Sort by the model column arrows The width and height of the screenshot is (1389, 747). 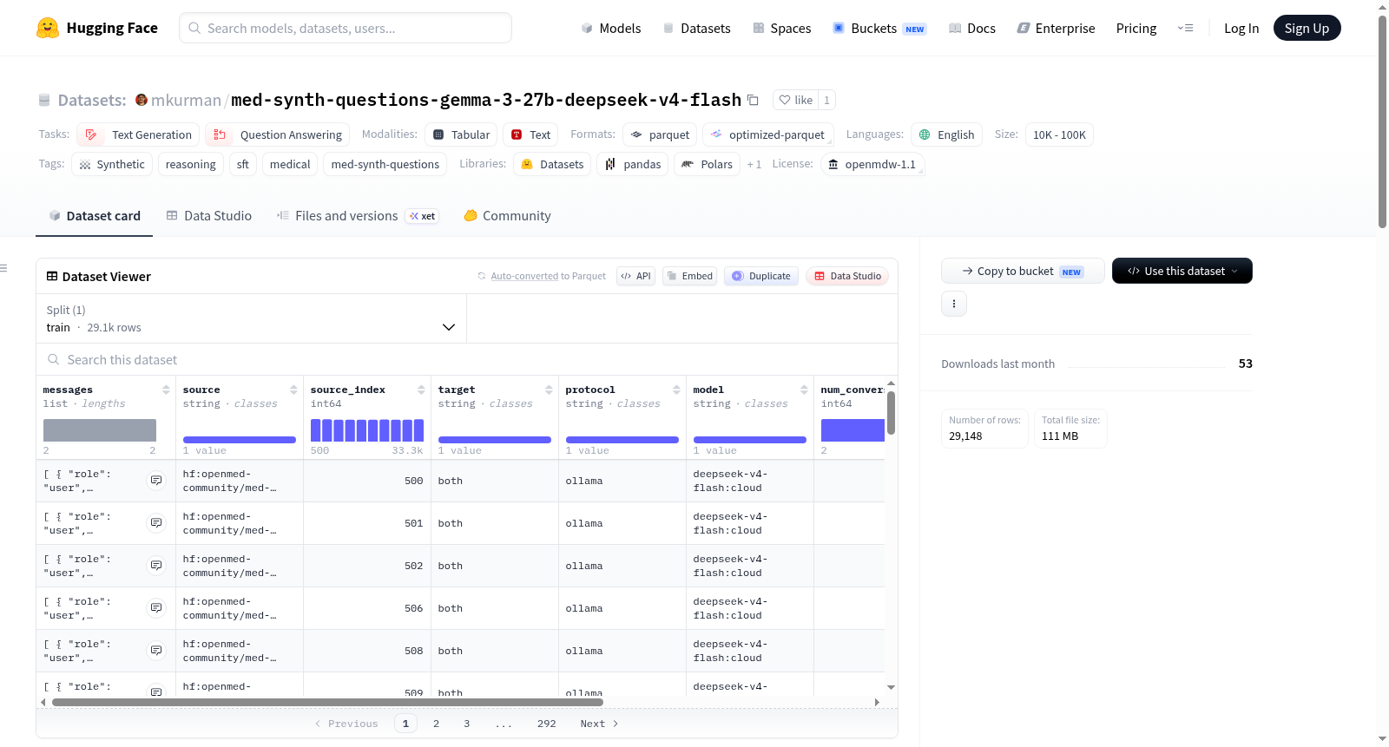tap(804, 390)
